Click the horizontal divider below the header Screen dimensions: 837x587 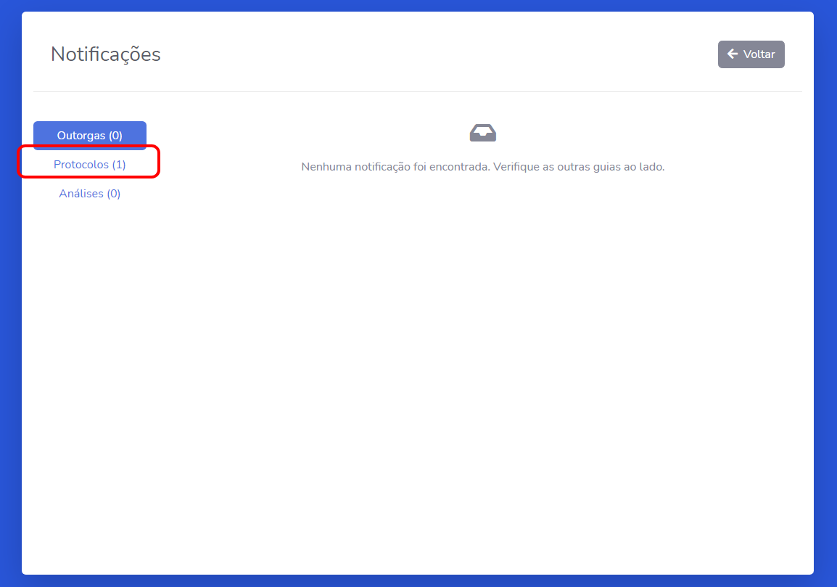418,92
